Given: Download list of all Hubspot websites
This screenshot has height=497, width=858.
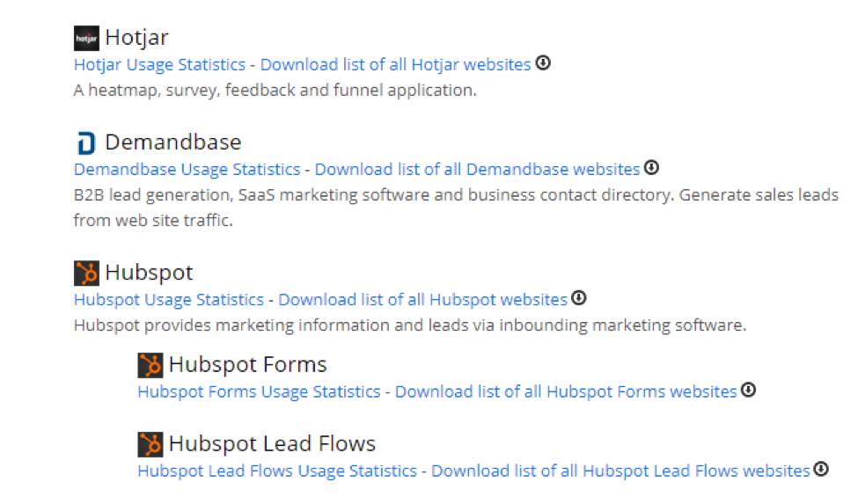Looking at the screenshot, I should pyautogui.click(x=422, y=300).
